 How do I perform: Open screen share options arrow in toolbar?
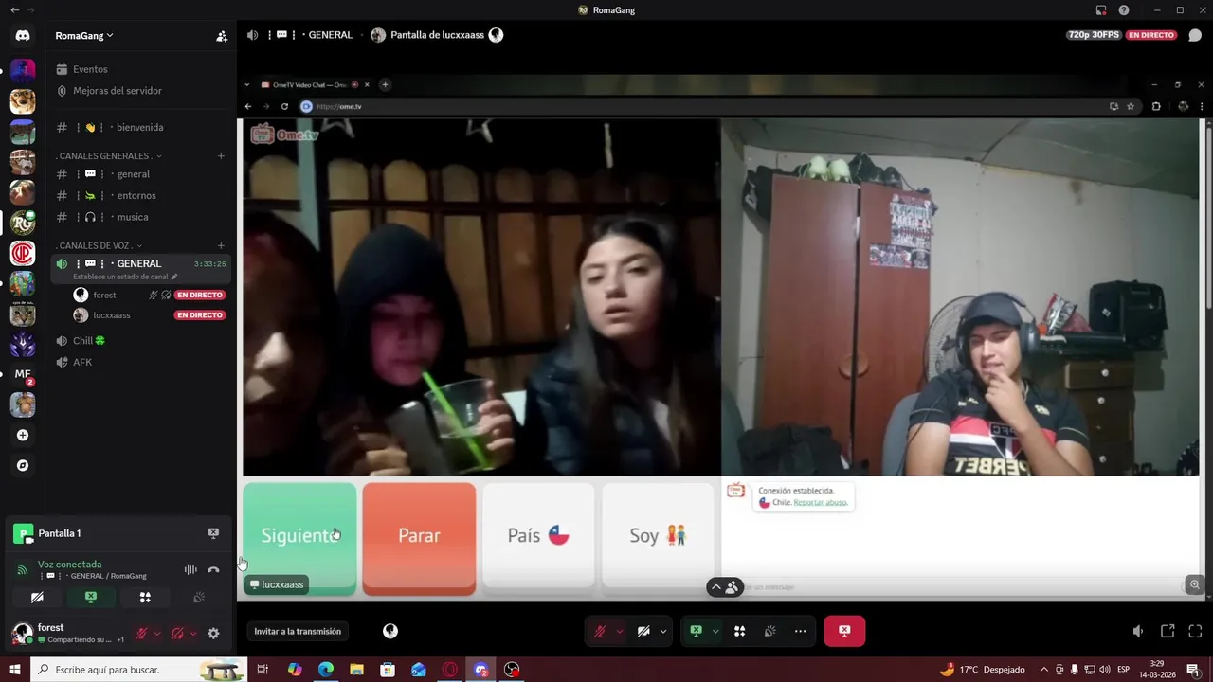pos(715,631)
